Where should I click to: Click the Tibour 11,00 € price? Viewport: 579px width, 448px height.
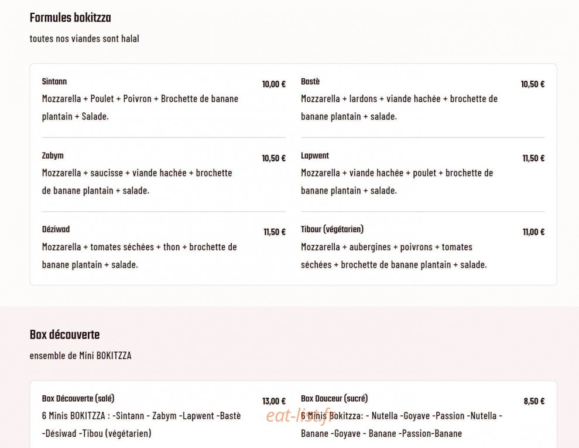point(533,232)
